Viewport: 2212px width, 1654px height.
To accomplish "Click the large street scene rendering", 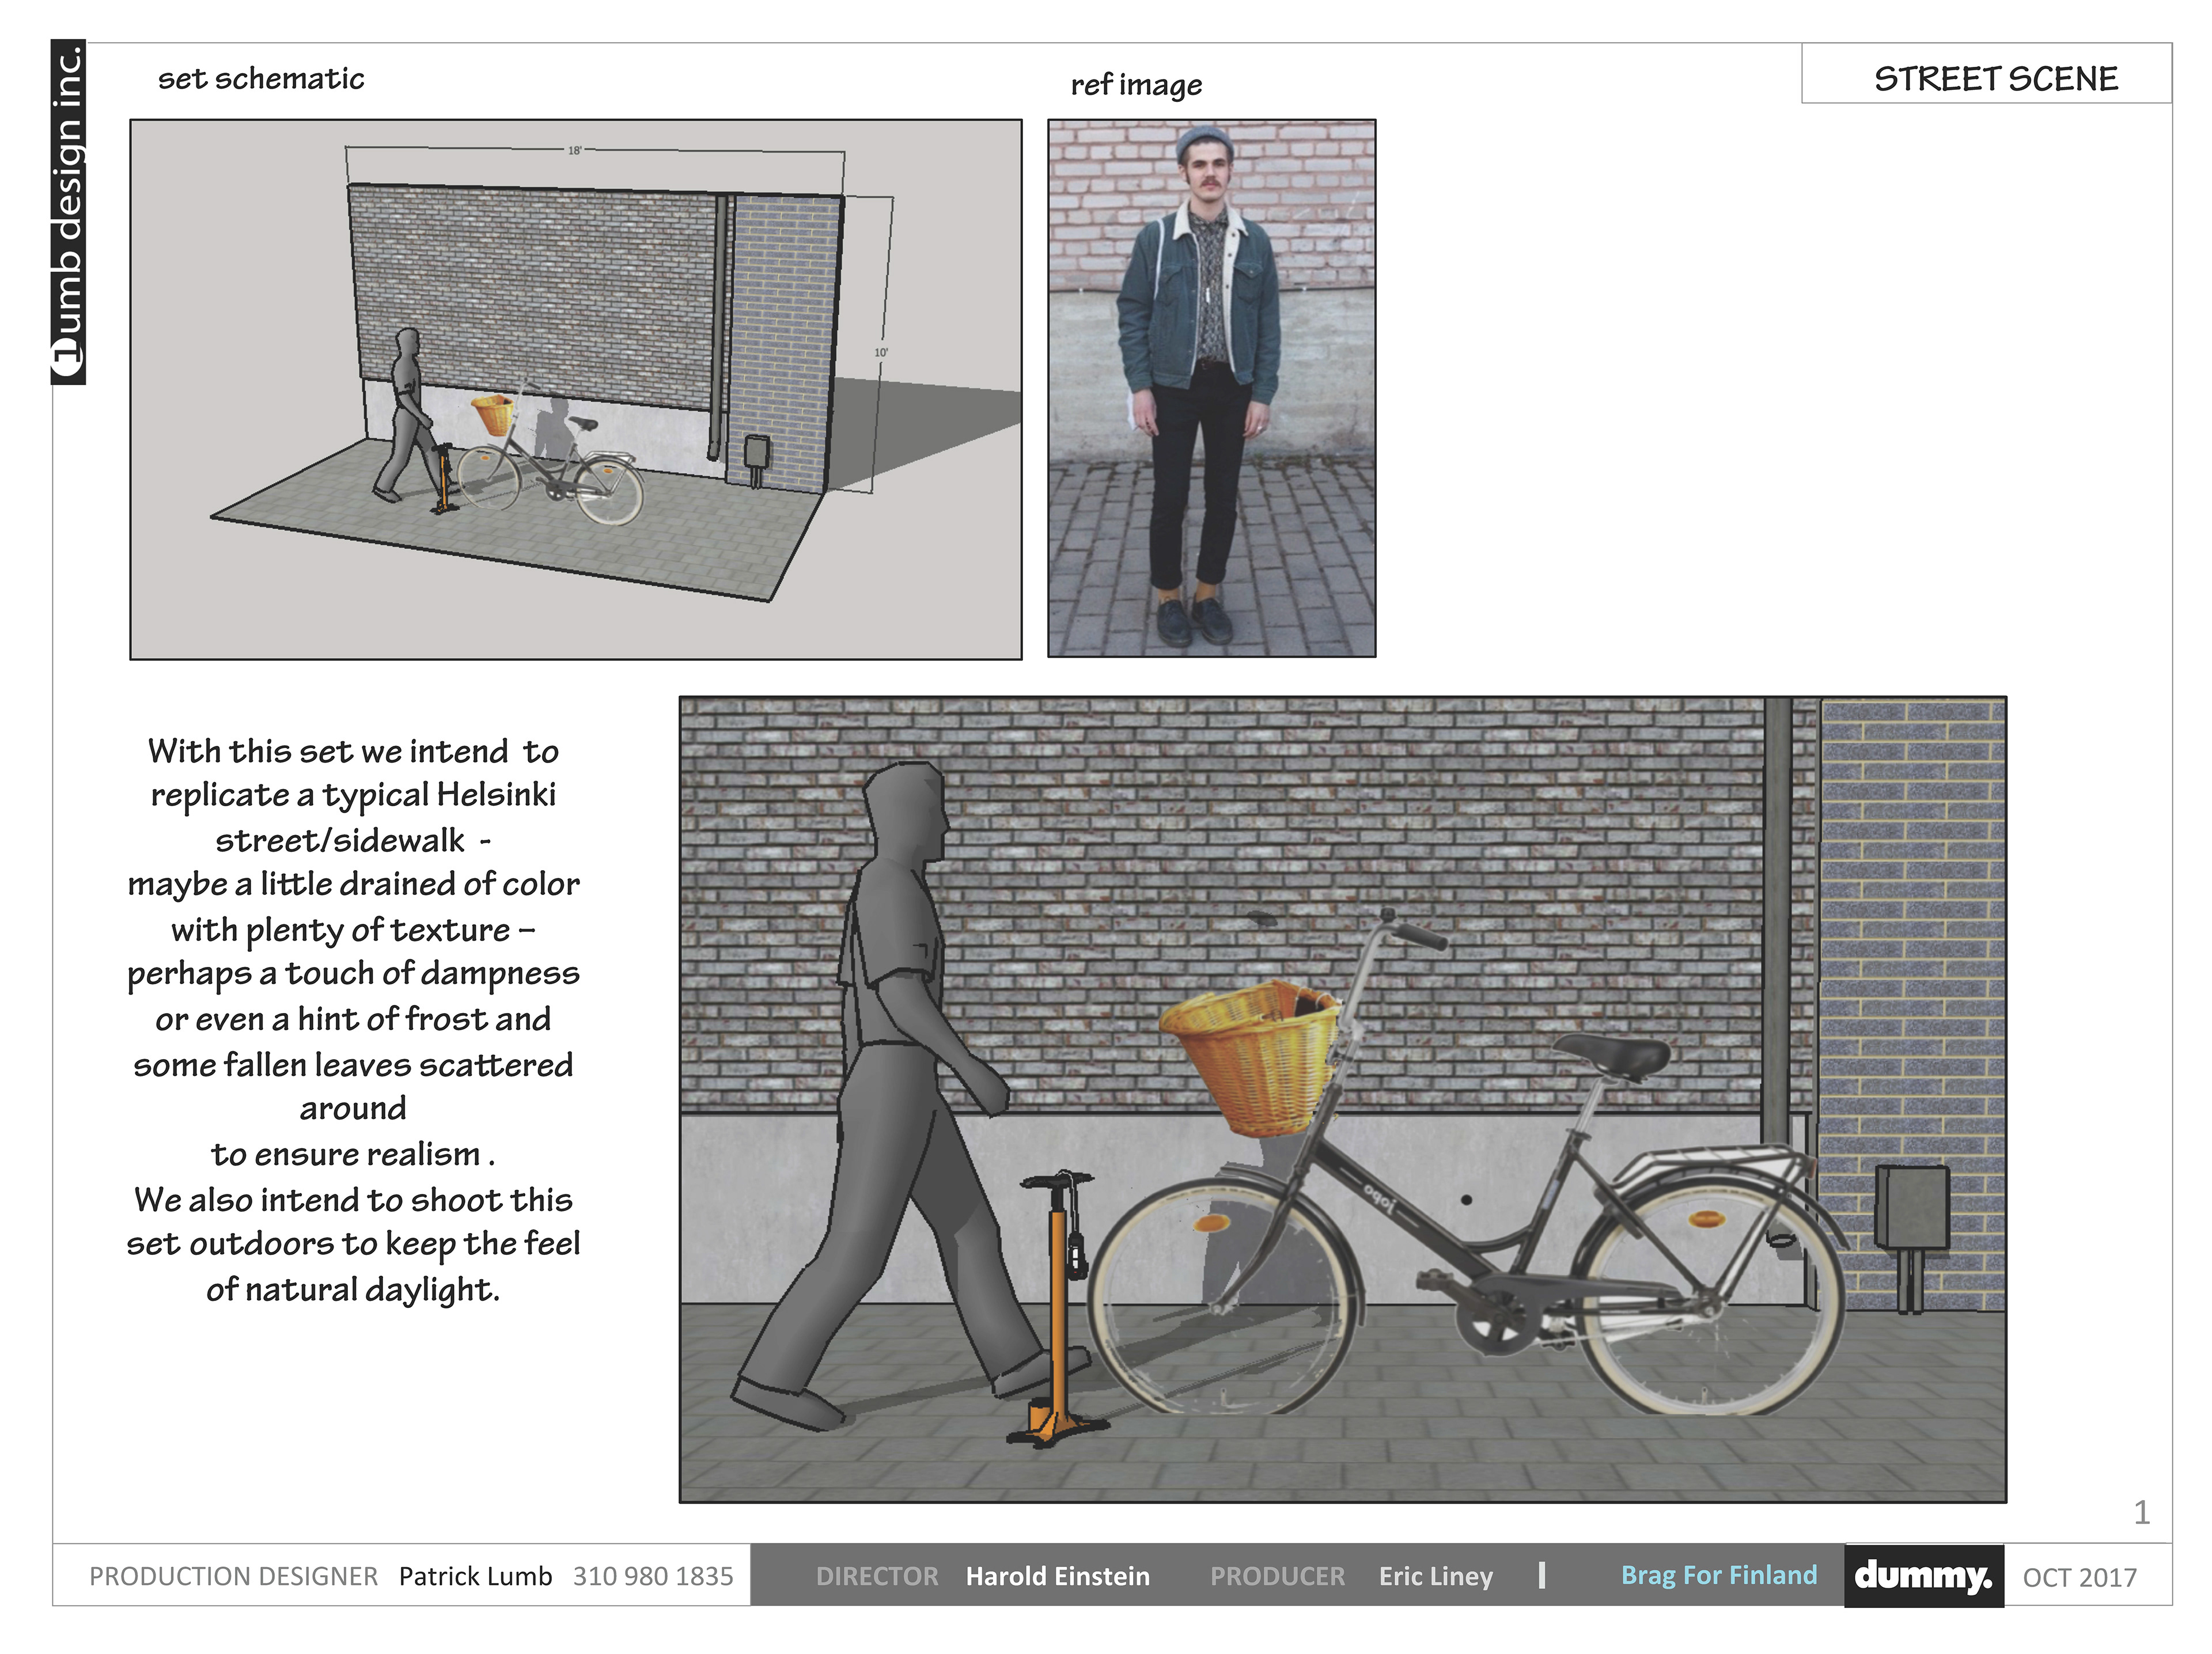I will [x=1342, y=1099].
